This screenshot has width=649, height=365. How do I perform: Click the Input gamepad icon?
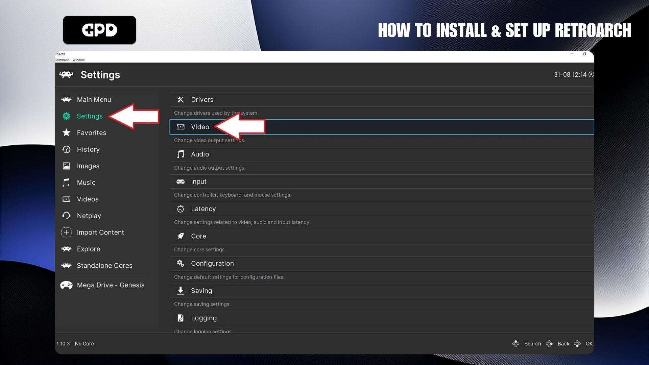point(181,181)
